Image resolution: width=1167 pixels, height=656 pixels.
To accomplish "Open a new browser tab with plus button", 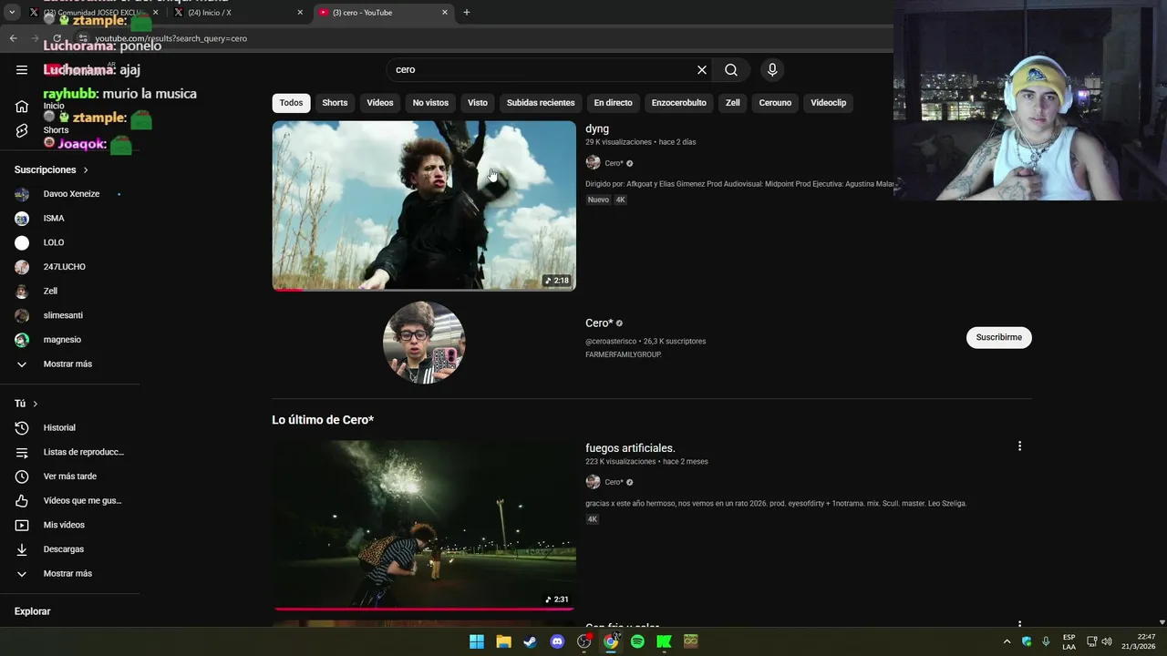I will click(467, 13).
